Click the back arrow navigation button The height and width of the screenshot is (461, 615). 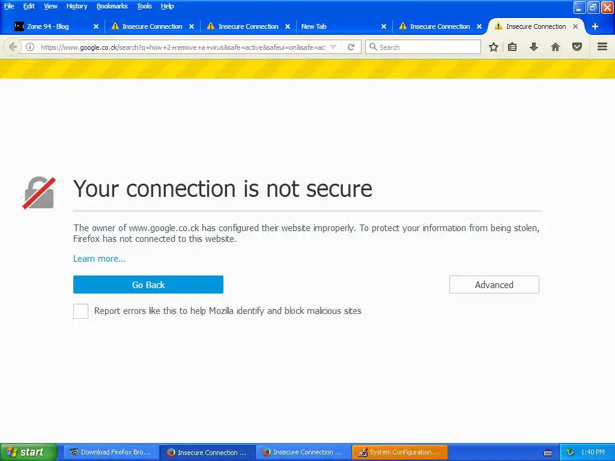(x=13, y=47)
